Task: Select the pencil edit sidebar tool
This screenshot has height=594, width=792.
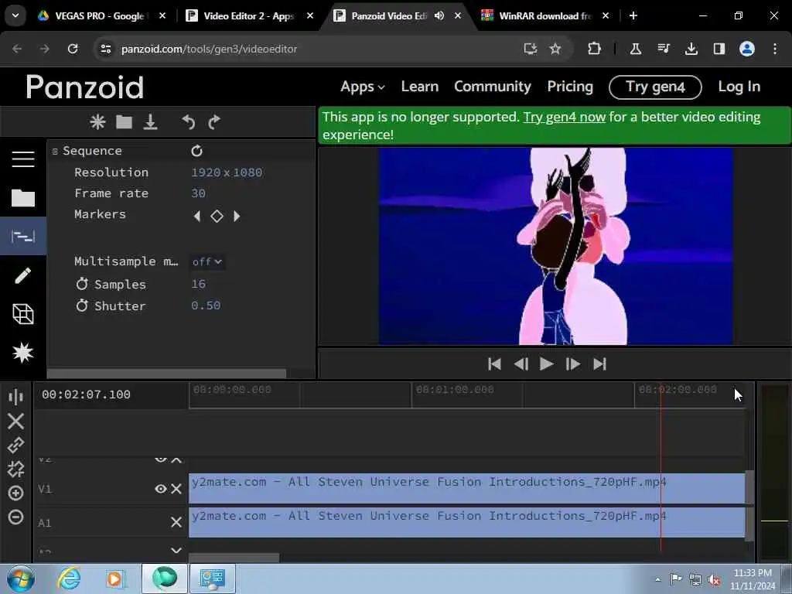Action: [x=23, y=275]
